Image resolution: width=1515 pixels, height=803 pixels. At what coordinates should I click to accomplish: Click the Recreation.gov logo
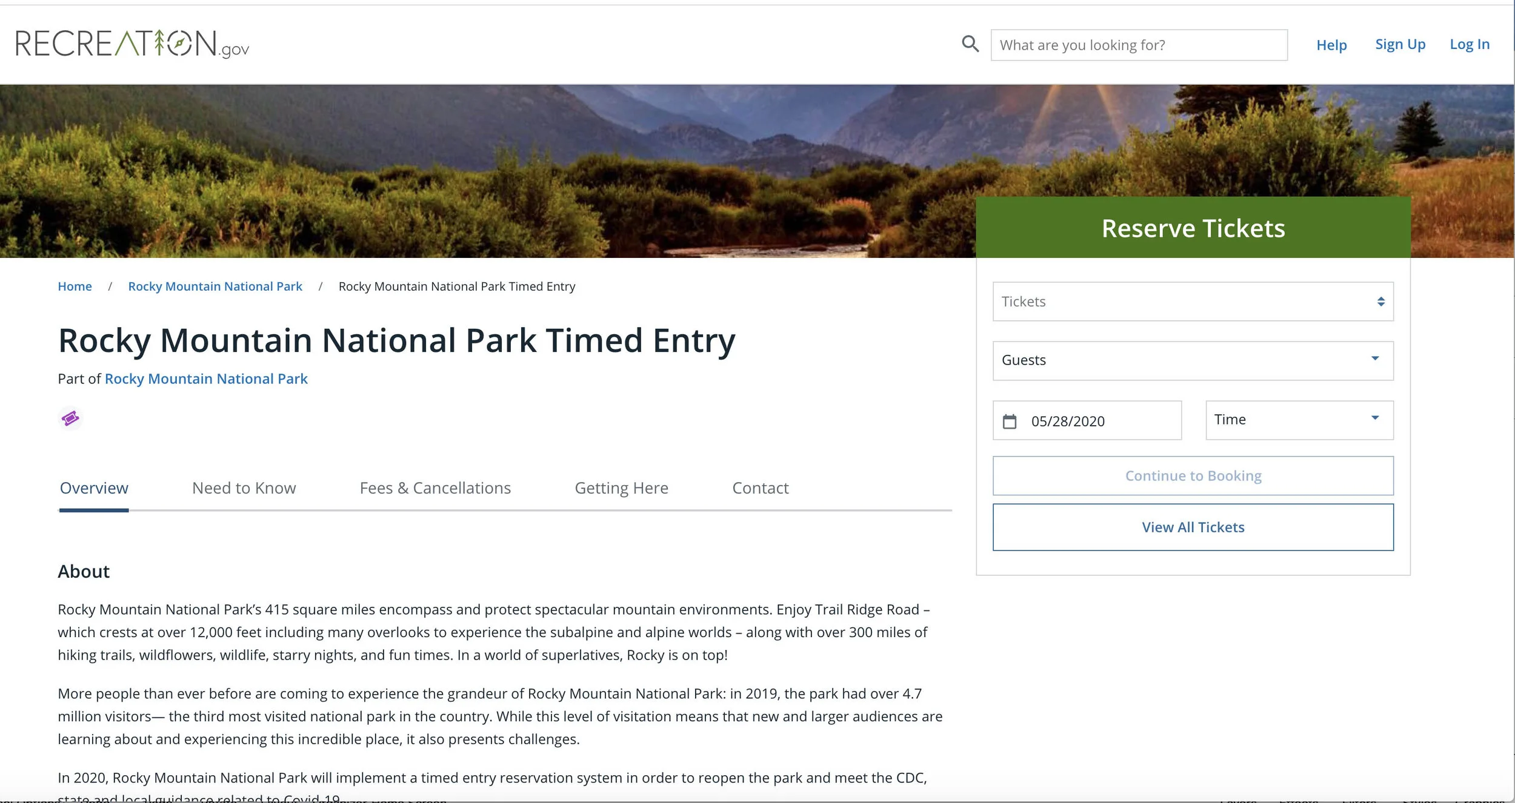pyautogui.click(x=132, y=44)
